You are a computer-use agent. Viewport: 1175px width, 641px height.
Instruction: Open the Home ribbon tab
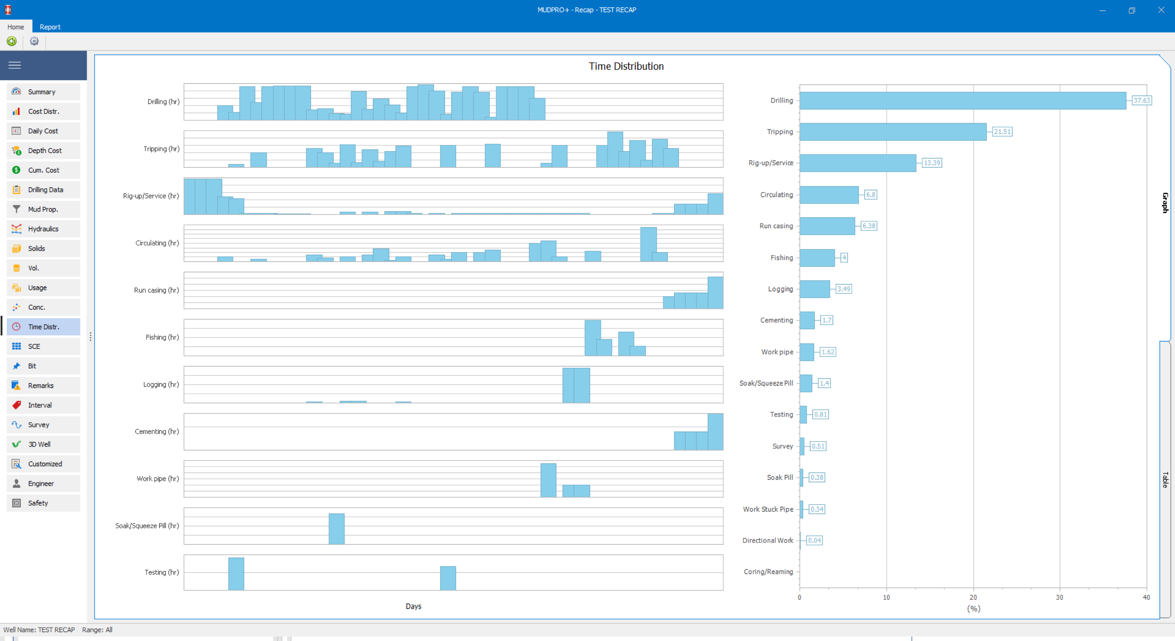click(x=16, y=27)
